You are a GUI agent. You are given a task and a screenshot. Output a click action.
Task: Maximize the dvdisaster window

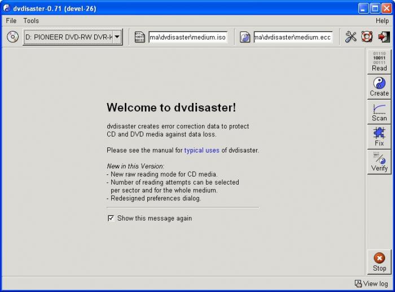tap(375, 8)
